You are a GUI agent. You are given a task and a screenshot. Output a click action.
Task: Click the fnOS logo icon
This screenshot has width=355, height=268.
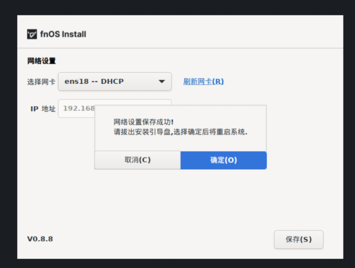click(32, 34)
